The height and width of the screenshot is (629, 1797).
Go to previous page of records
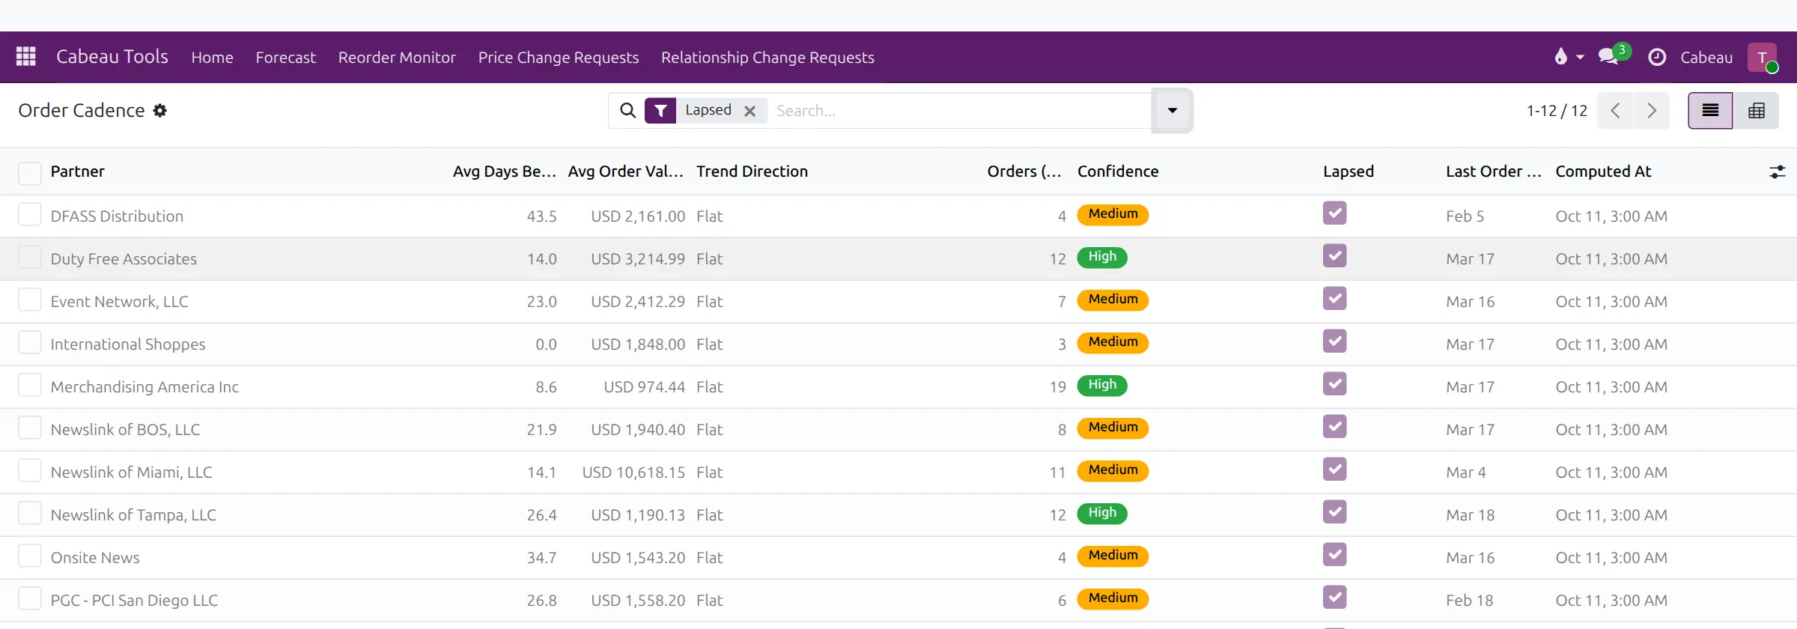(x=1615, y=111)
